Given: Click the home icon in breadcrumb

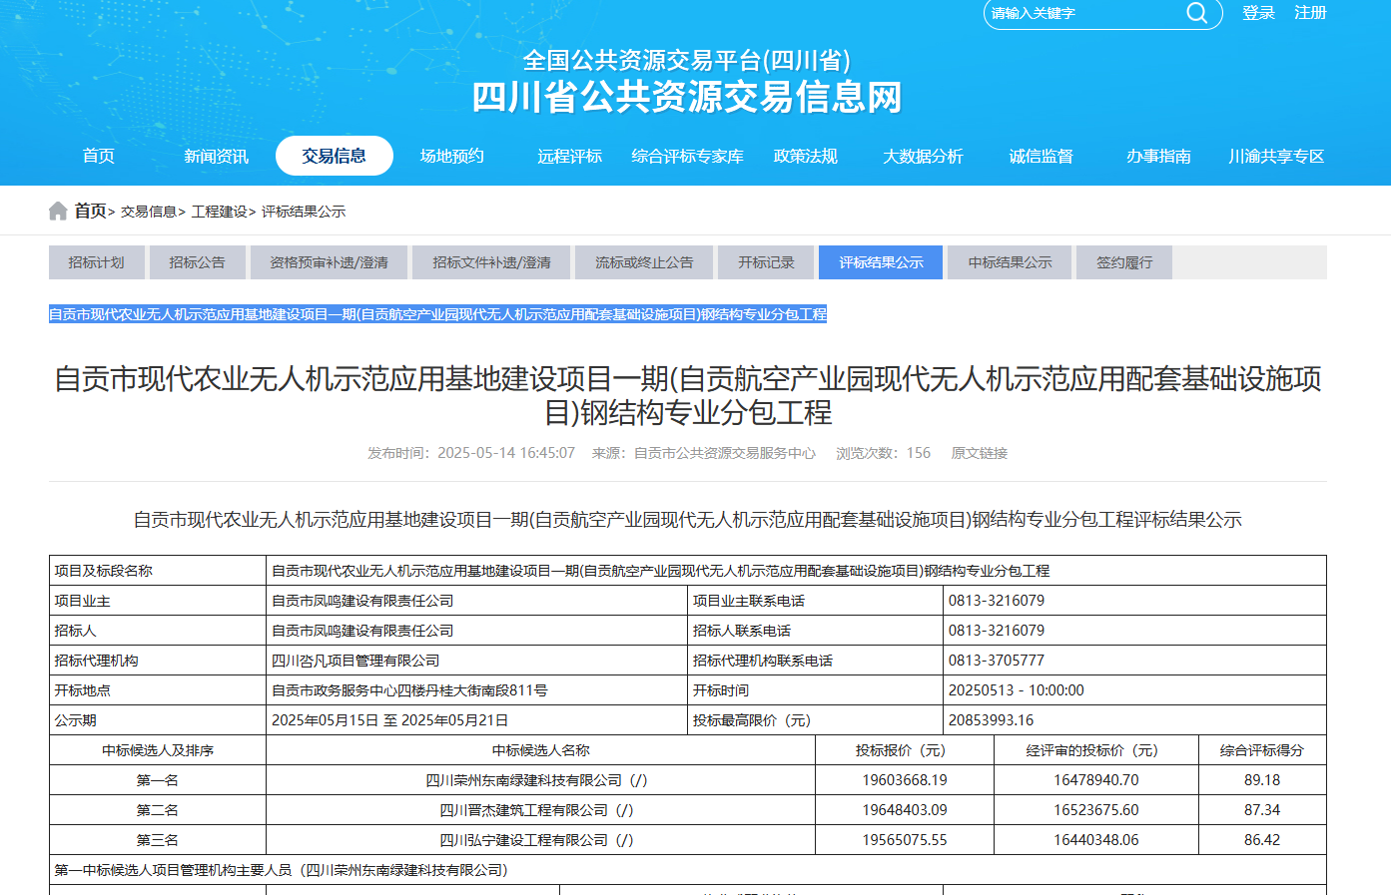Looking at the screenshot, I should pos(58,211).
